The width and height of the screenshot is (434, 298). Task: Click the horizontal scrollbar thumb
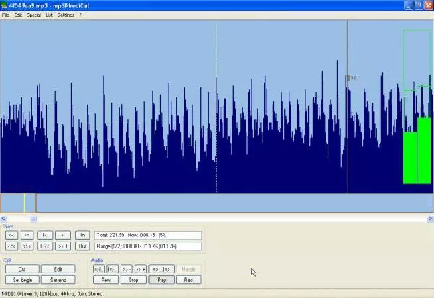click(33, 219)
